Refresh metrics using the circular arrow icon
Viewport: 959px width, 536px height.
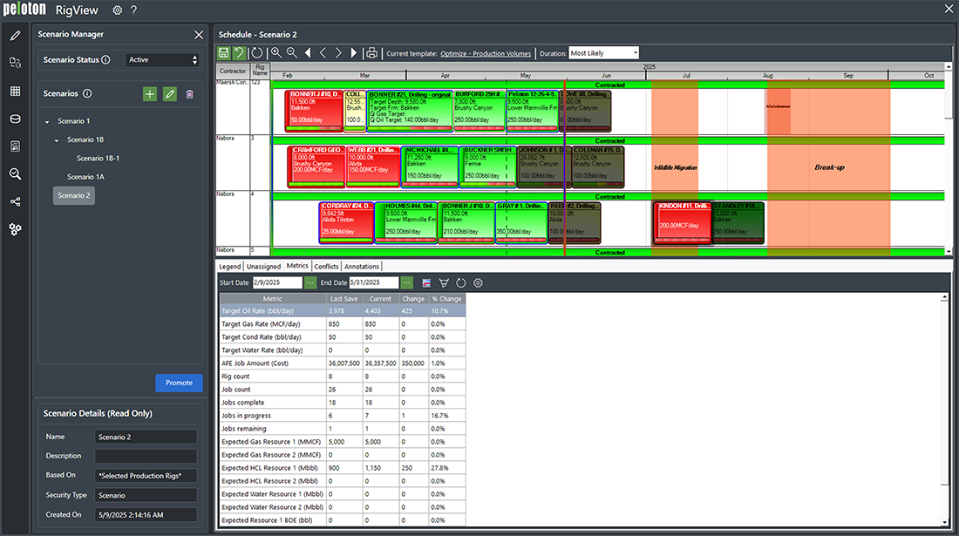(x=461, y=282)
